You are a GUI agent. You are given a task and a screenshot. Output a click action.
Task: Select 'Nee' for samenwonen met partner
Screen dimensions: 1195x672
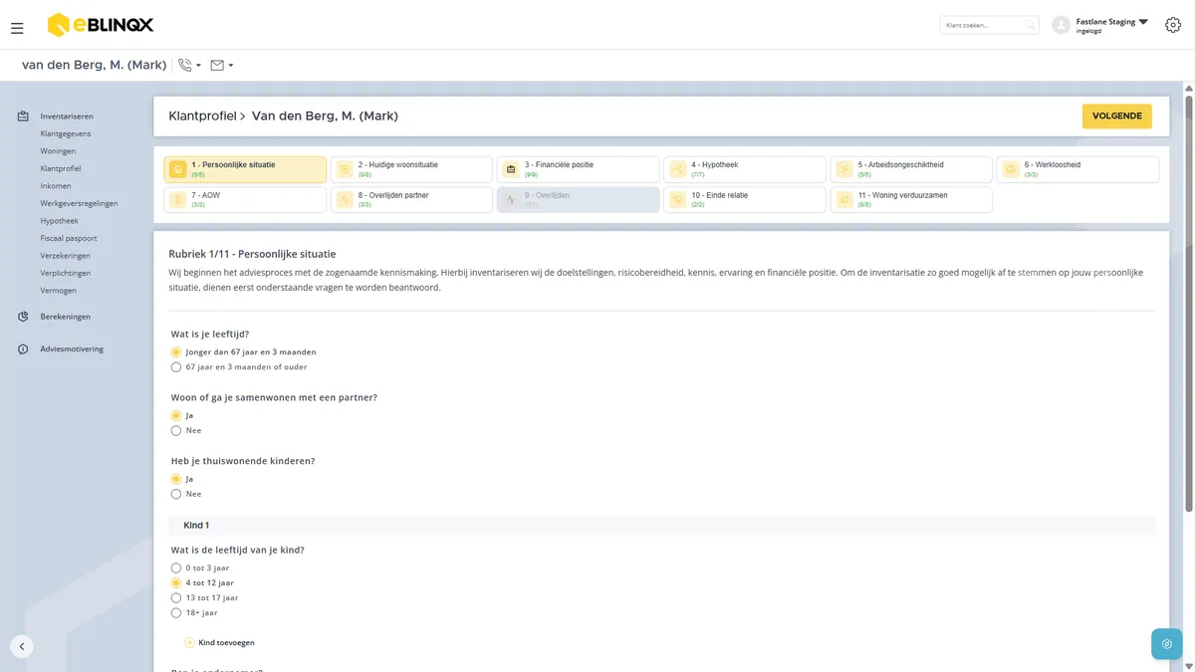pyautogui.click(x=176, y=431)
